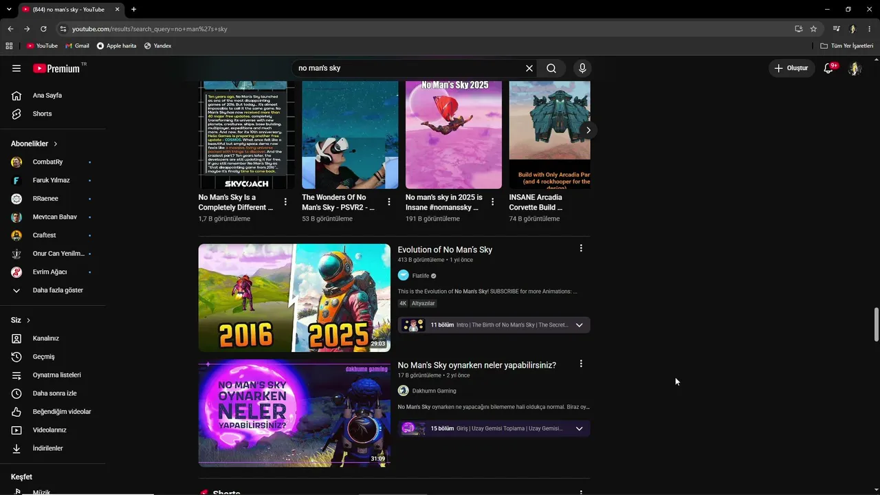Show next Shorts with the arrow
The width and height of the screenshot is (880, 495).
point(588,130)
